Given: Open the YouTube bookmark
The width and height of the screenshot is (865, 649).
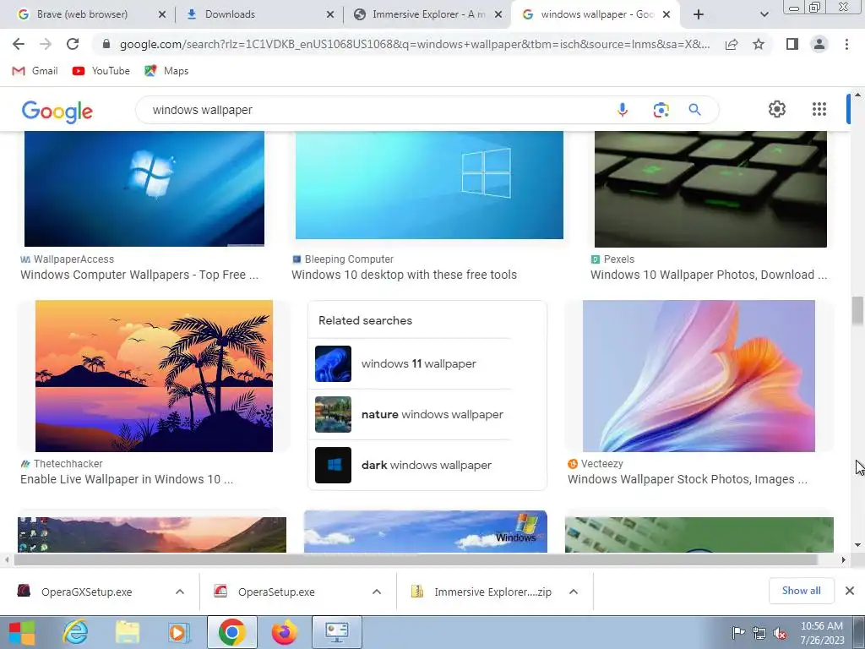Looking at the screenshot, I should pyautogui.click(x=101, y=71).
